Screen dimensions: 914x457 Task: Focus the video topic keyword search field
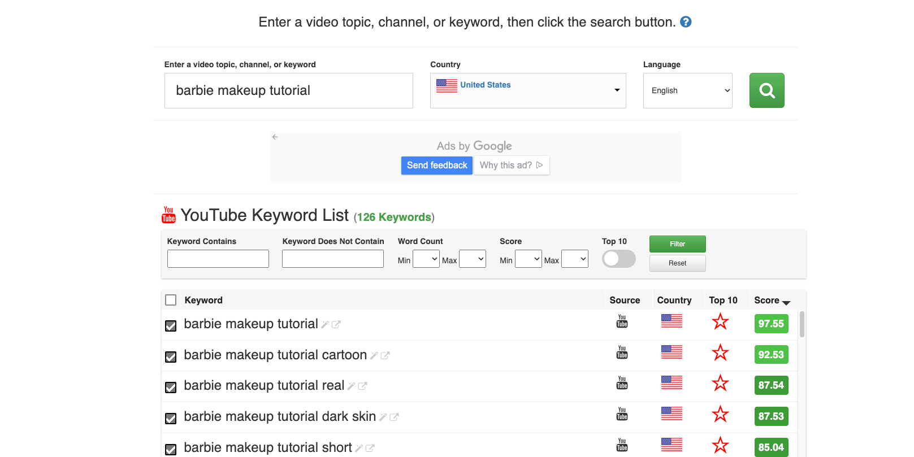tap(289, 90)
